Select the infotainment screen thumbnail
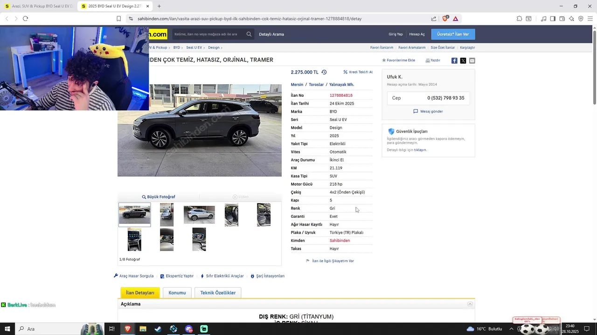The width and height of the screenshot is (597, 335). click(x=134, y=240)
